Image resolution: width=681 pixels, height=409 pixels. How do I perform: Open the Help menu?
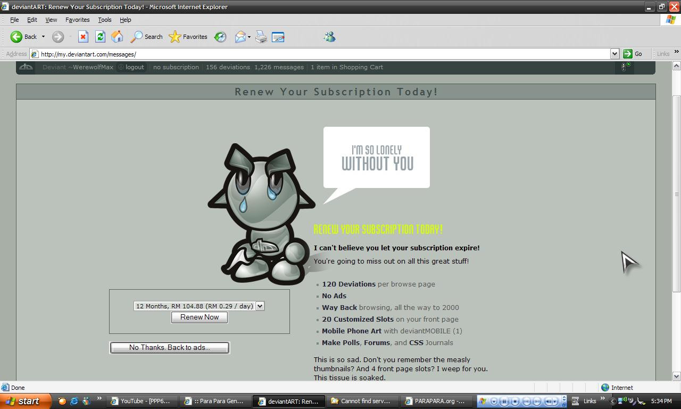point(125,20)
